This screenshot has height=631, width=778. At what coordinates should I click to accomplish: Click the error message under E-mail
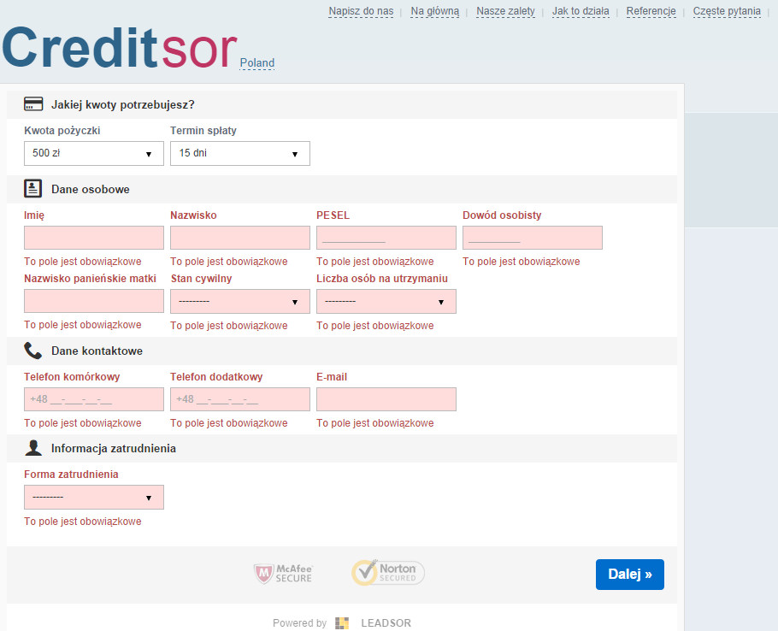pos(375,423)
